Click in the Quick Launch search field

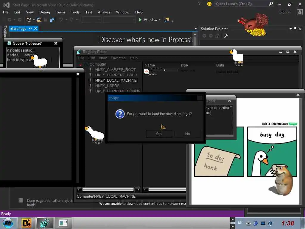pyautogui.click(x=242, y=4)
